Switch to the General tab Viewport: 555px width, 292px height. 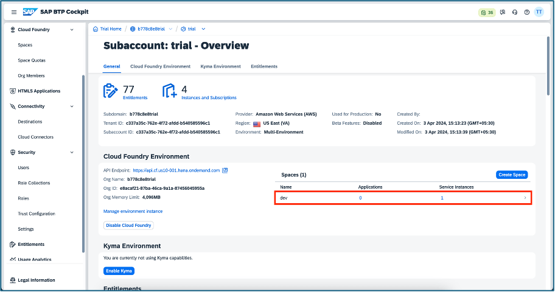click(112, 66)
